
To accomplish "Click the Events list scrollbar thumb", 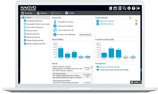I will coord(92,68).
